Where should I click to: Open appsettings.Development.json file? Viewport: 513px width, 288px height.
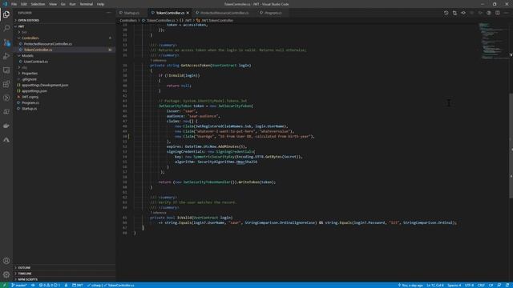pyautogui.click(x=64, y=86)
